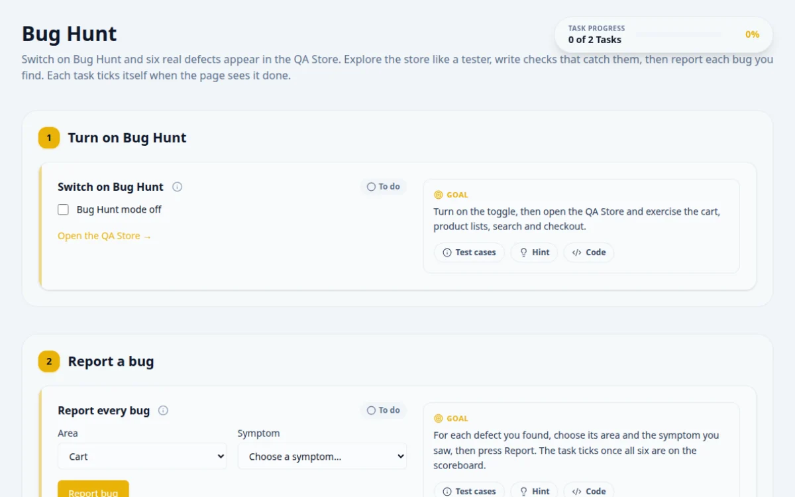Click the '0 of 2 Tasks' text
This screenshot has height=497, width=795.
click(595, 40)
